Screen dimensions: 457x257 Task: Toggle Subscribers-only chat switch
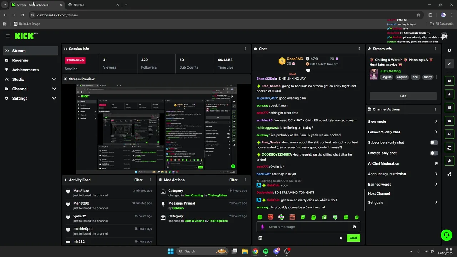click(x=434, y=142)
